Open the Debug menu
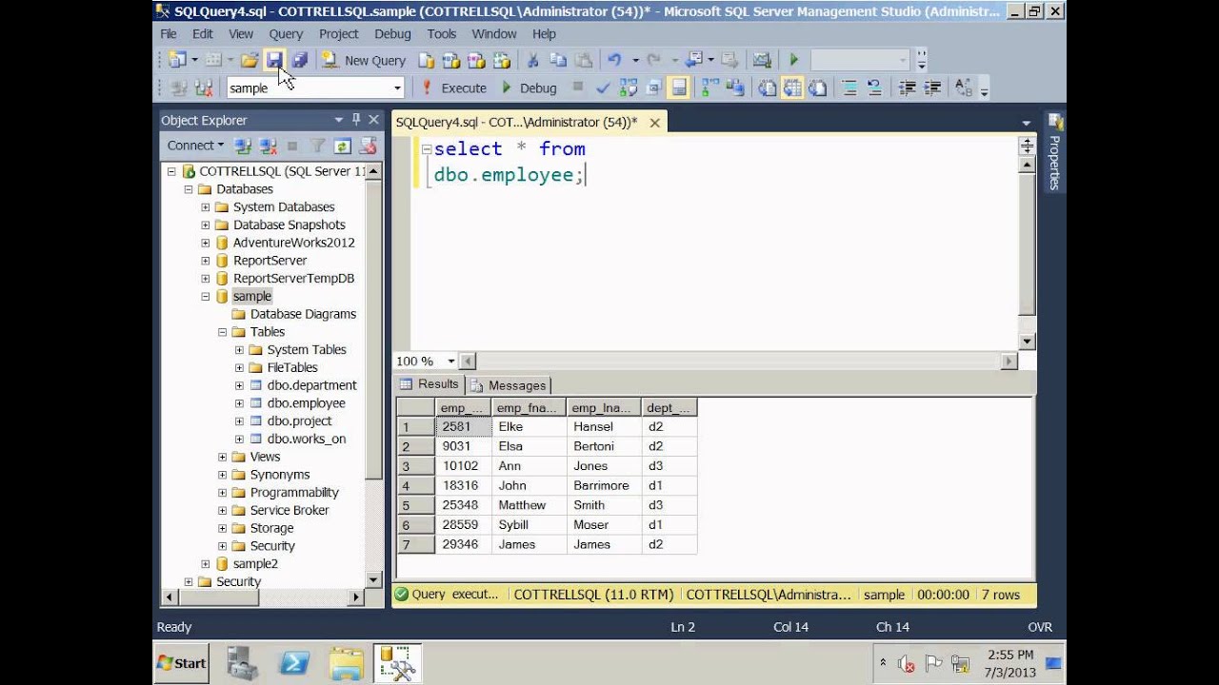The width and height of the screenshot is (1219, 685). 392,33
